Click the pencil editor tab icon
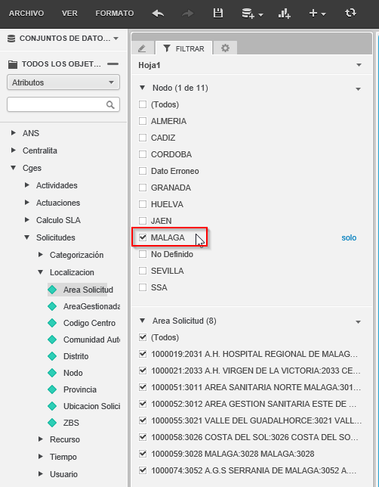This screenshot has height=487, width=379. click(142, 48)
